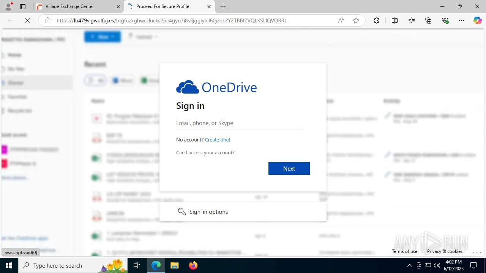486x273 pixels.
Task: Activate the Read aloud icon
Action: pyautogui.click(x=341, y=20)
